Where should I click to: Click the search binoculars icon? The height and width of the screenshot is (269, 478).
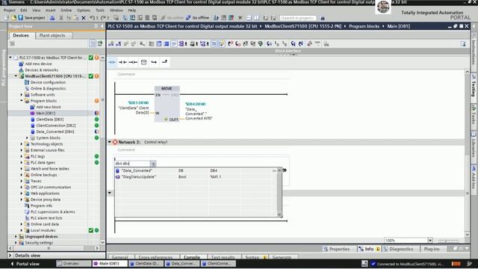[323, 18]
